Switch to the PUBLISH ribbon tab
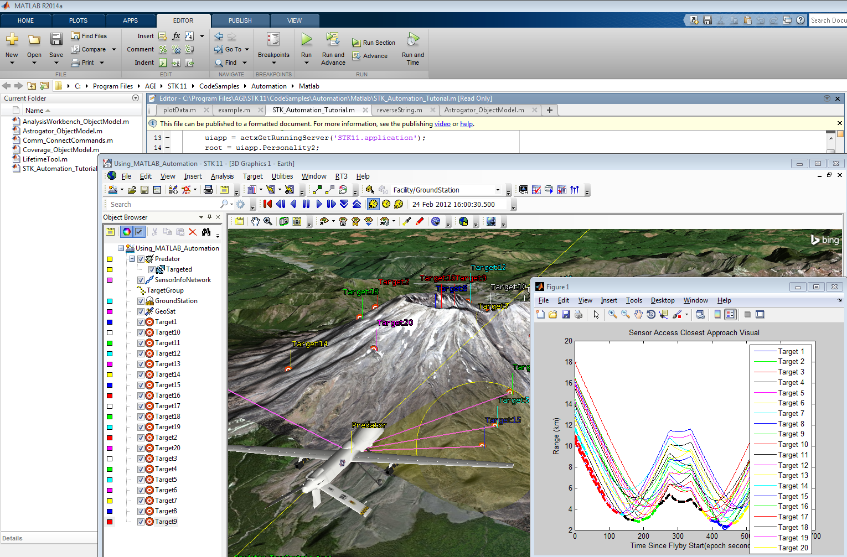Image resolution: width=847 pixels, height=557 pixels. 240,20
